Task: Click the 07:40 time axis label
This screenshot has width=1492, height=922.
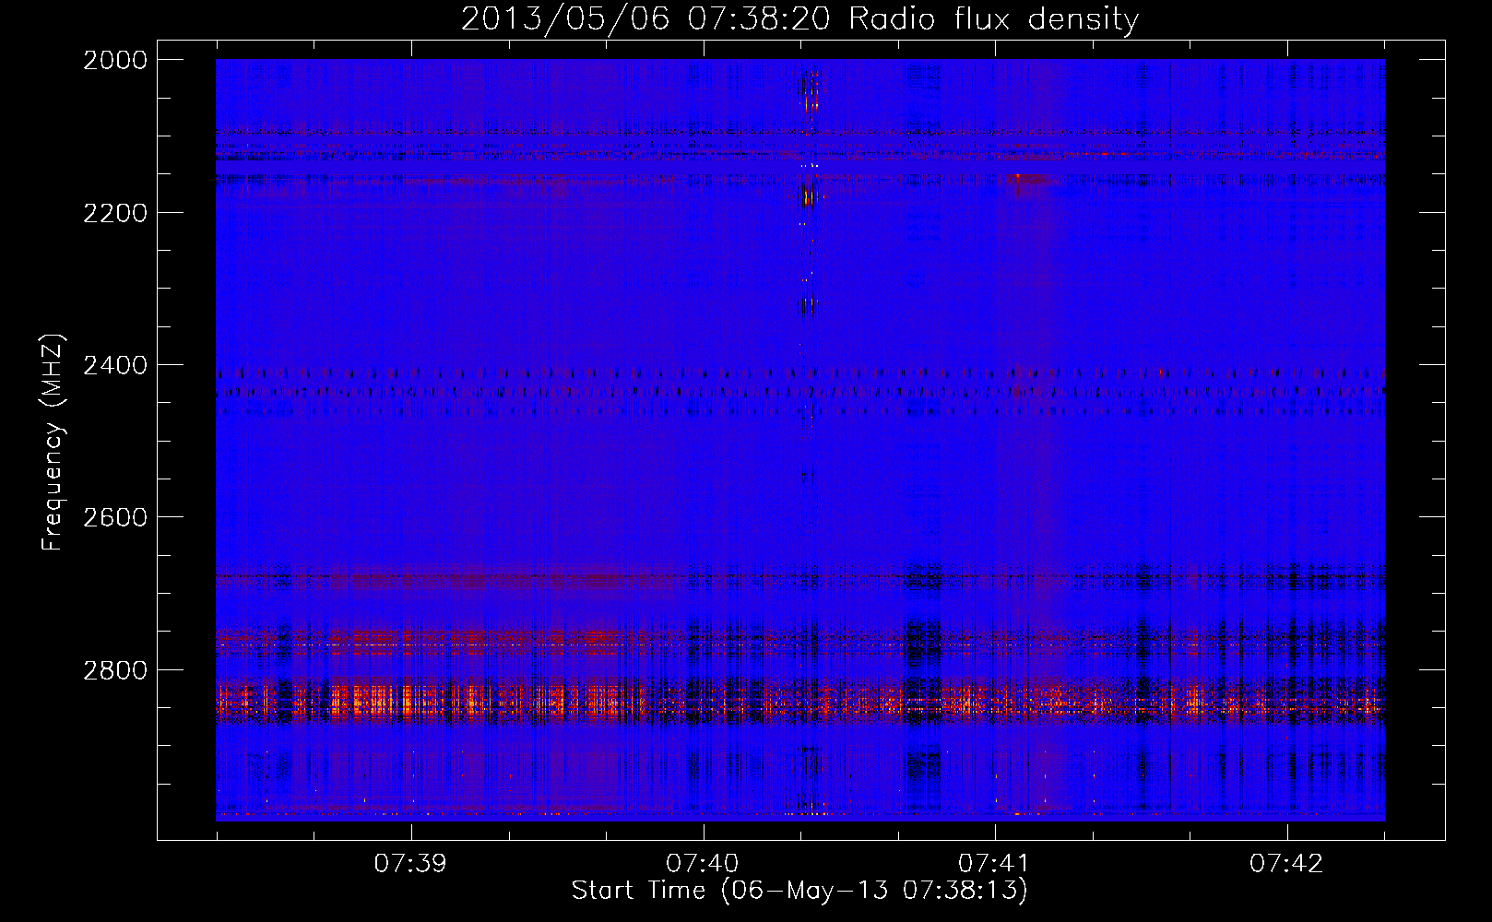Action: coord(703,863)
